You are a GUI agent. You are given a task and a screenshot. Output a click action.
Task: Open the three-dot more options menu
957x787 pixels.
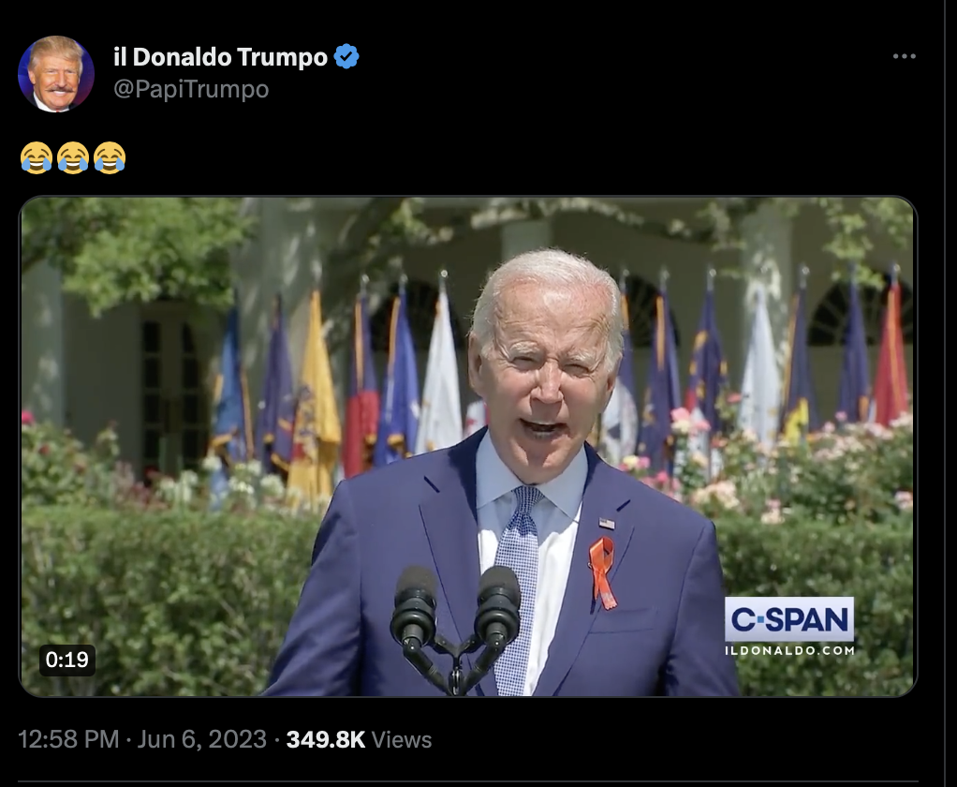(x=904, y=56)
